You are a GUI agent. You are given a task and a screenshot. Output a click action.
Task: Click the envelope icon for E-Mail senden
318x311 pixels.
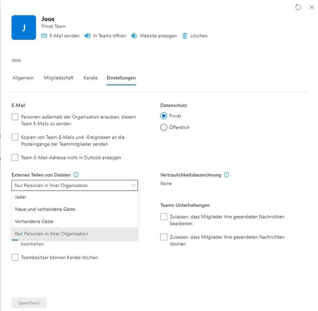(x=44, y=36)
